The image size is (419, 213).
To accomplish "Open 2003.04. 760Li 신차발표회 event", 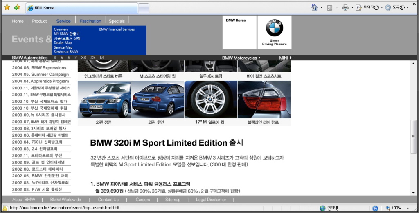I will pos(37,142).
